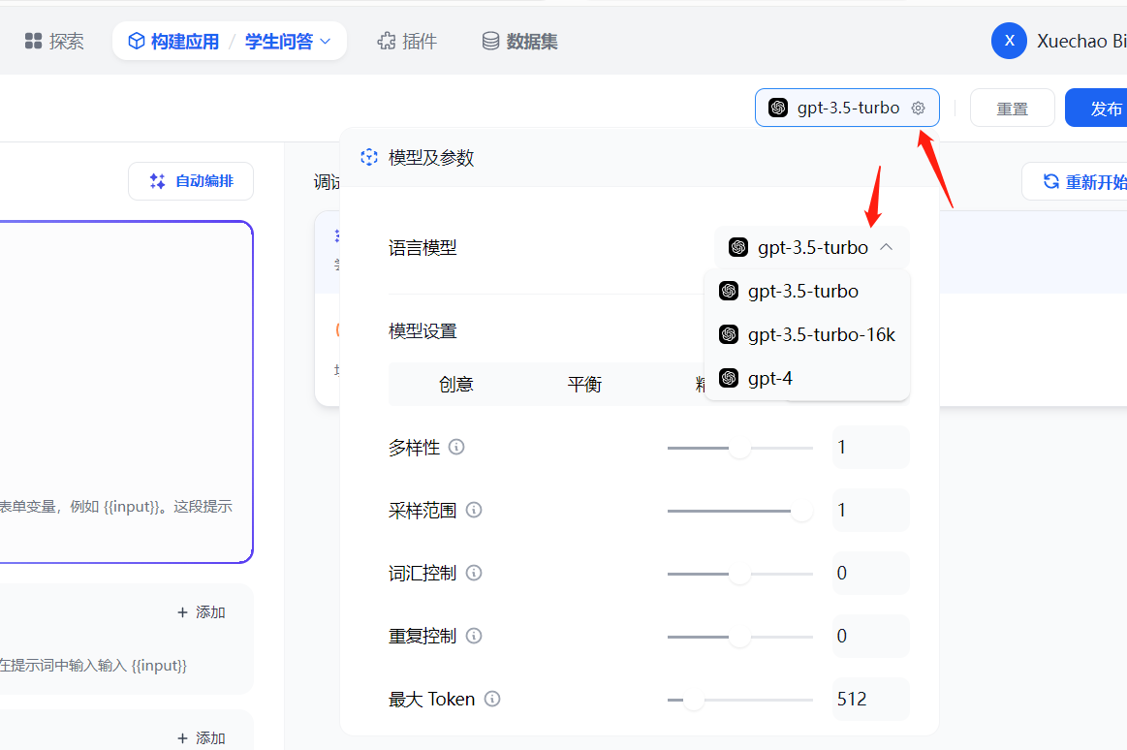Click the info icon next to 最大 Token

point(491,699)
